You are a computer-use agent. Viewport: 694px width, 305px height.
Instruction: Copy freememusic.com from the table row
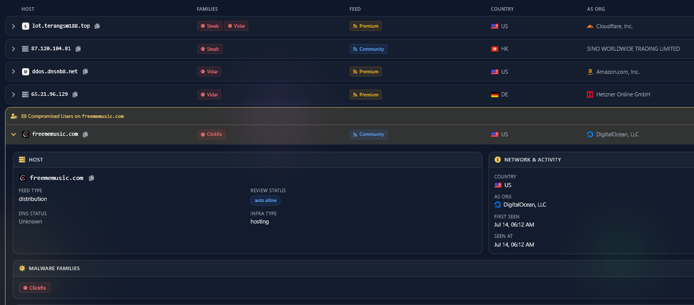[86, 134]
